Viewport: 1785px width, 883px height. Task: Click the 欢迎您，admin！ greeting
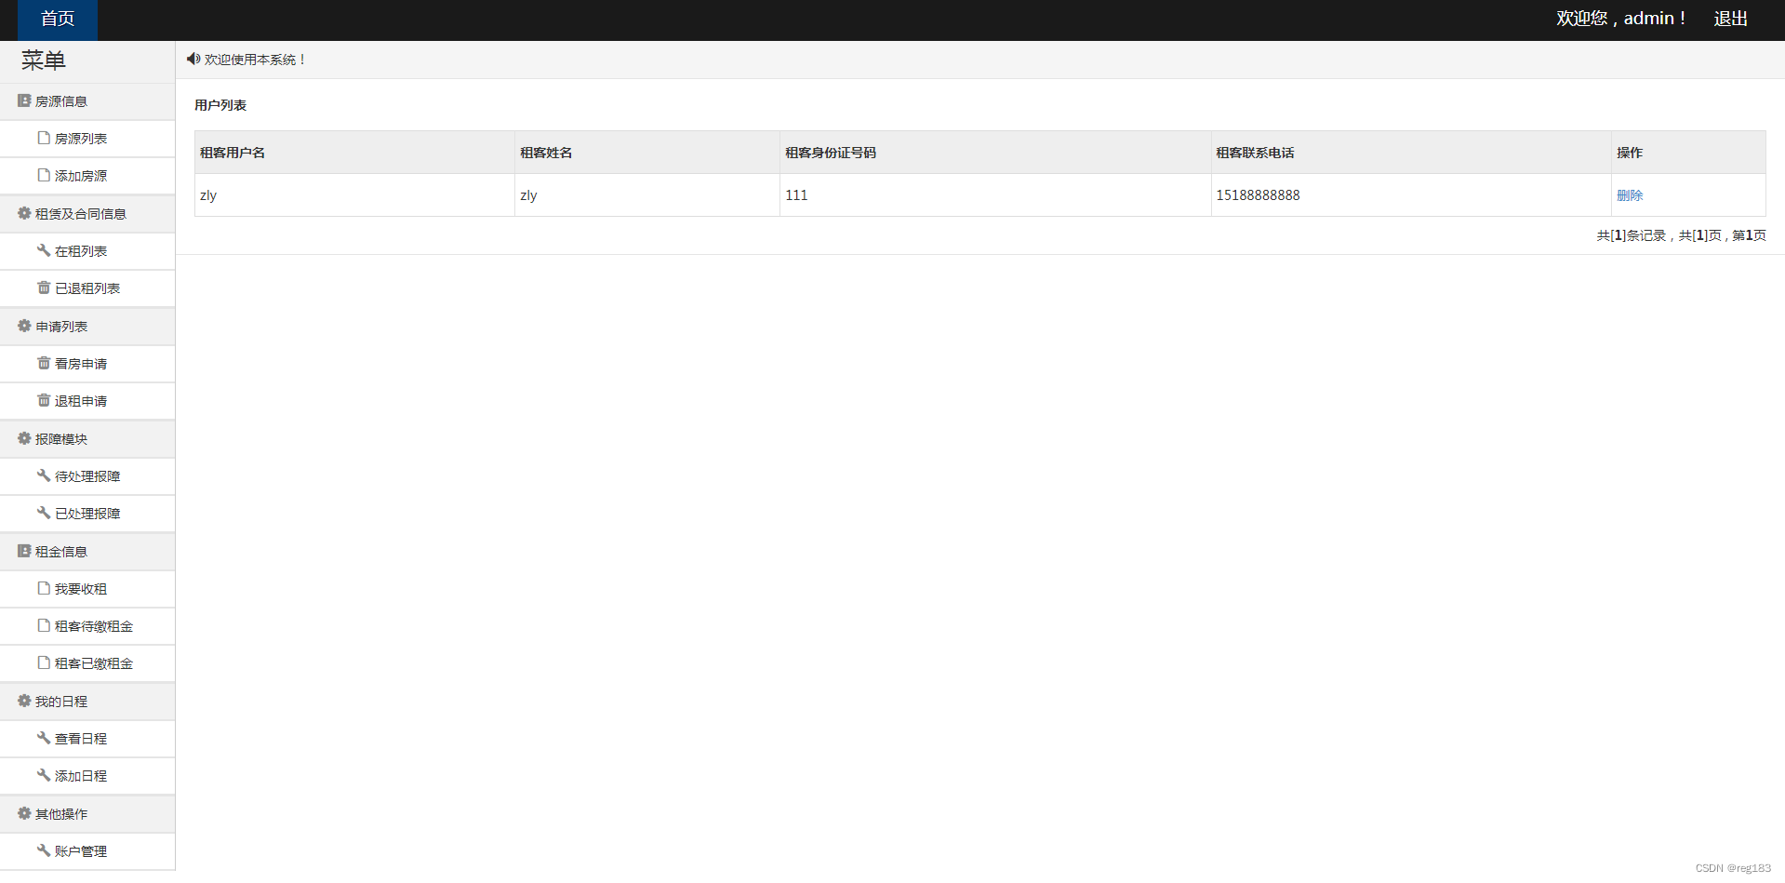1620,19
